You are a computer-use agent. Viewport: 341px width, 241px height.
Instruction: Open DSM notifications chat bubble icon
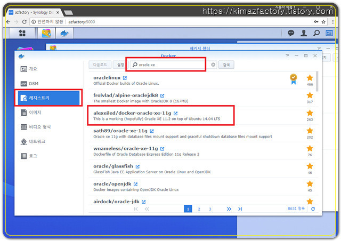(291, 33)
